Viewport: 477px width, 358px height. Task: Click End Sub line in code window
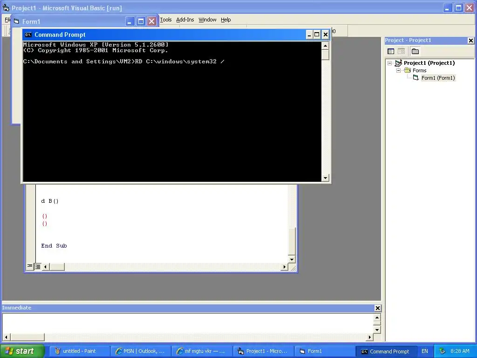tap(54, 246)
